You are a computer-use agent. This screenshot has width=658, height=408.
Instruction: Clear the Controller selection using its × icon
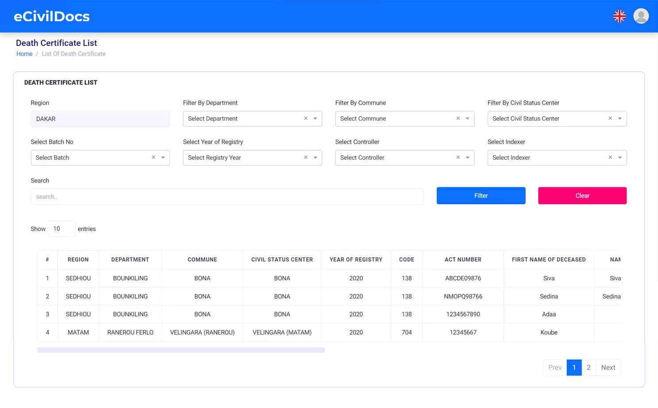click(458, 157)
